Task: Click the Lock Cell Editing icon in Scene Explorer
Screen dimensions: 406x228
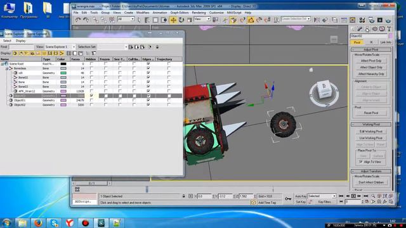Action: 157,47
